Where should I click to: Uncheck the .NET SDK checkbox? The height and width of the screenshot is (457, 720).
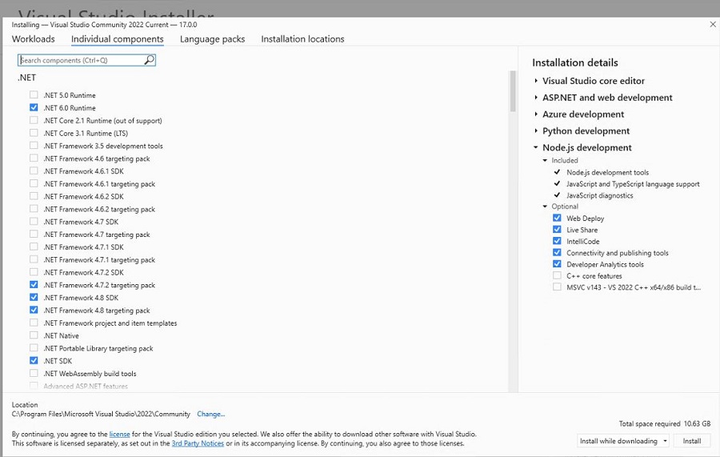[x=34, y=360]
